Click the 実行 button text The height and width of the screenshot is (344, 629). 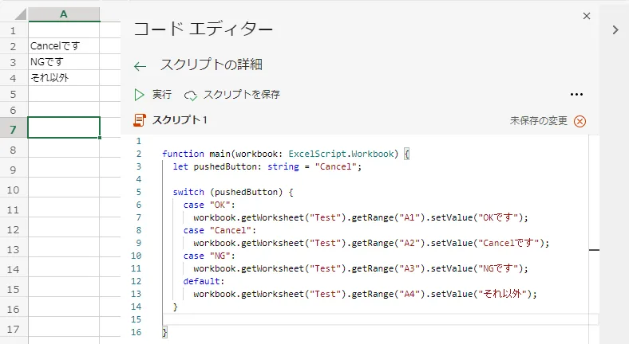pyautogui.click(x=162, y=95)
